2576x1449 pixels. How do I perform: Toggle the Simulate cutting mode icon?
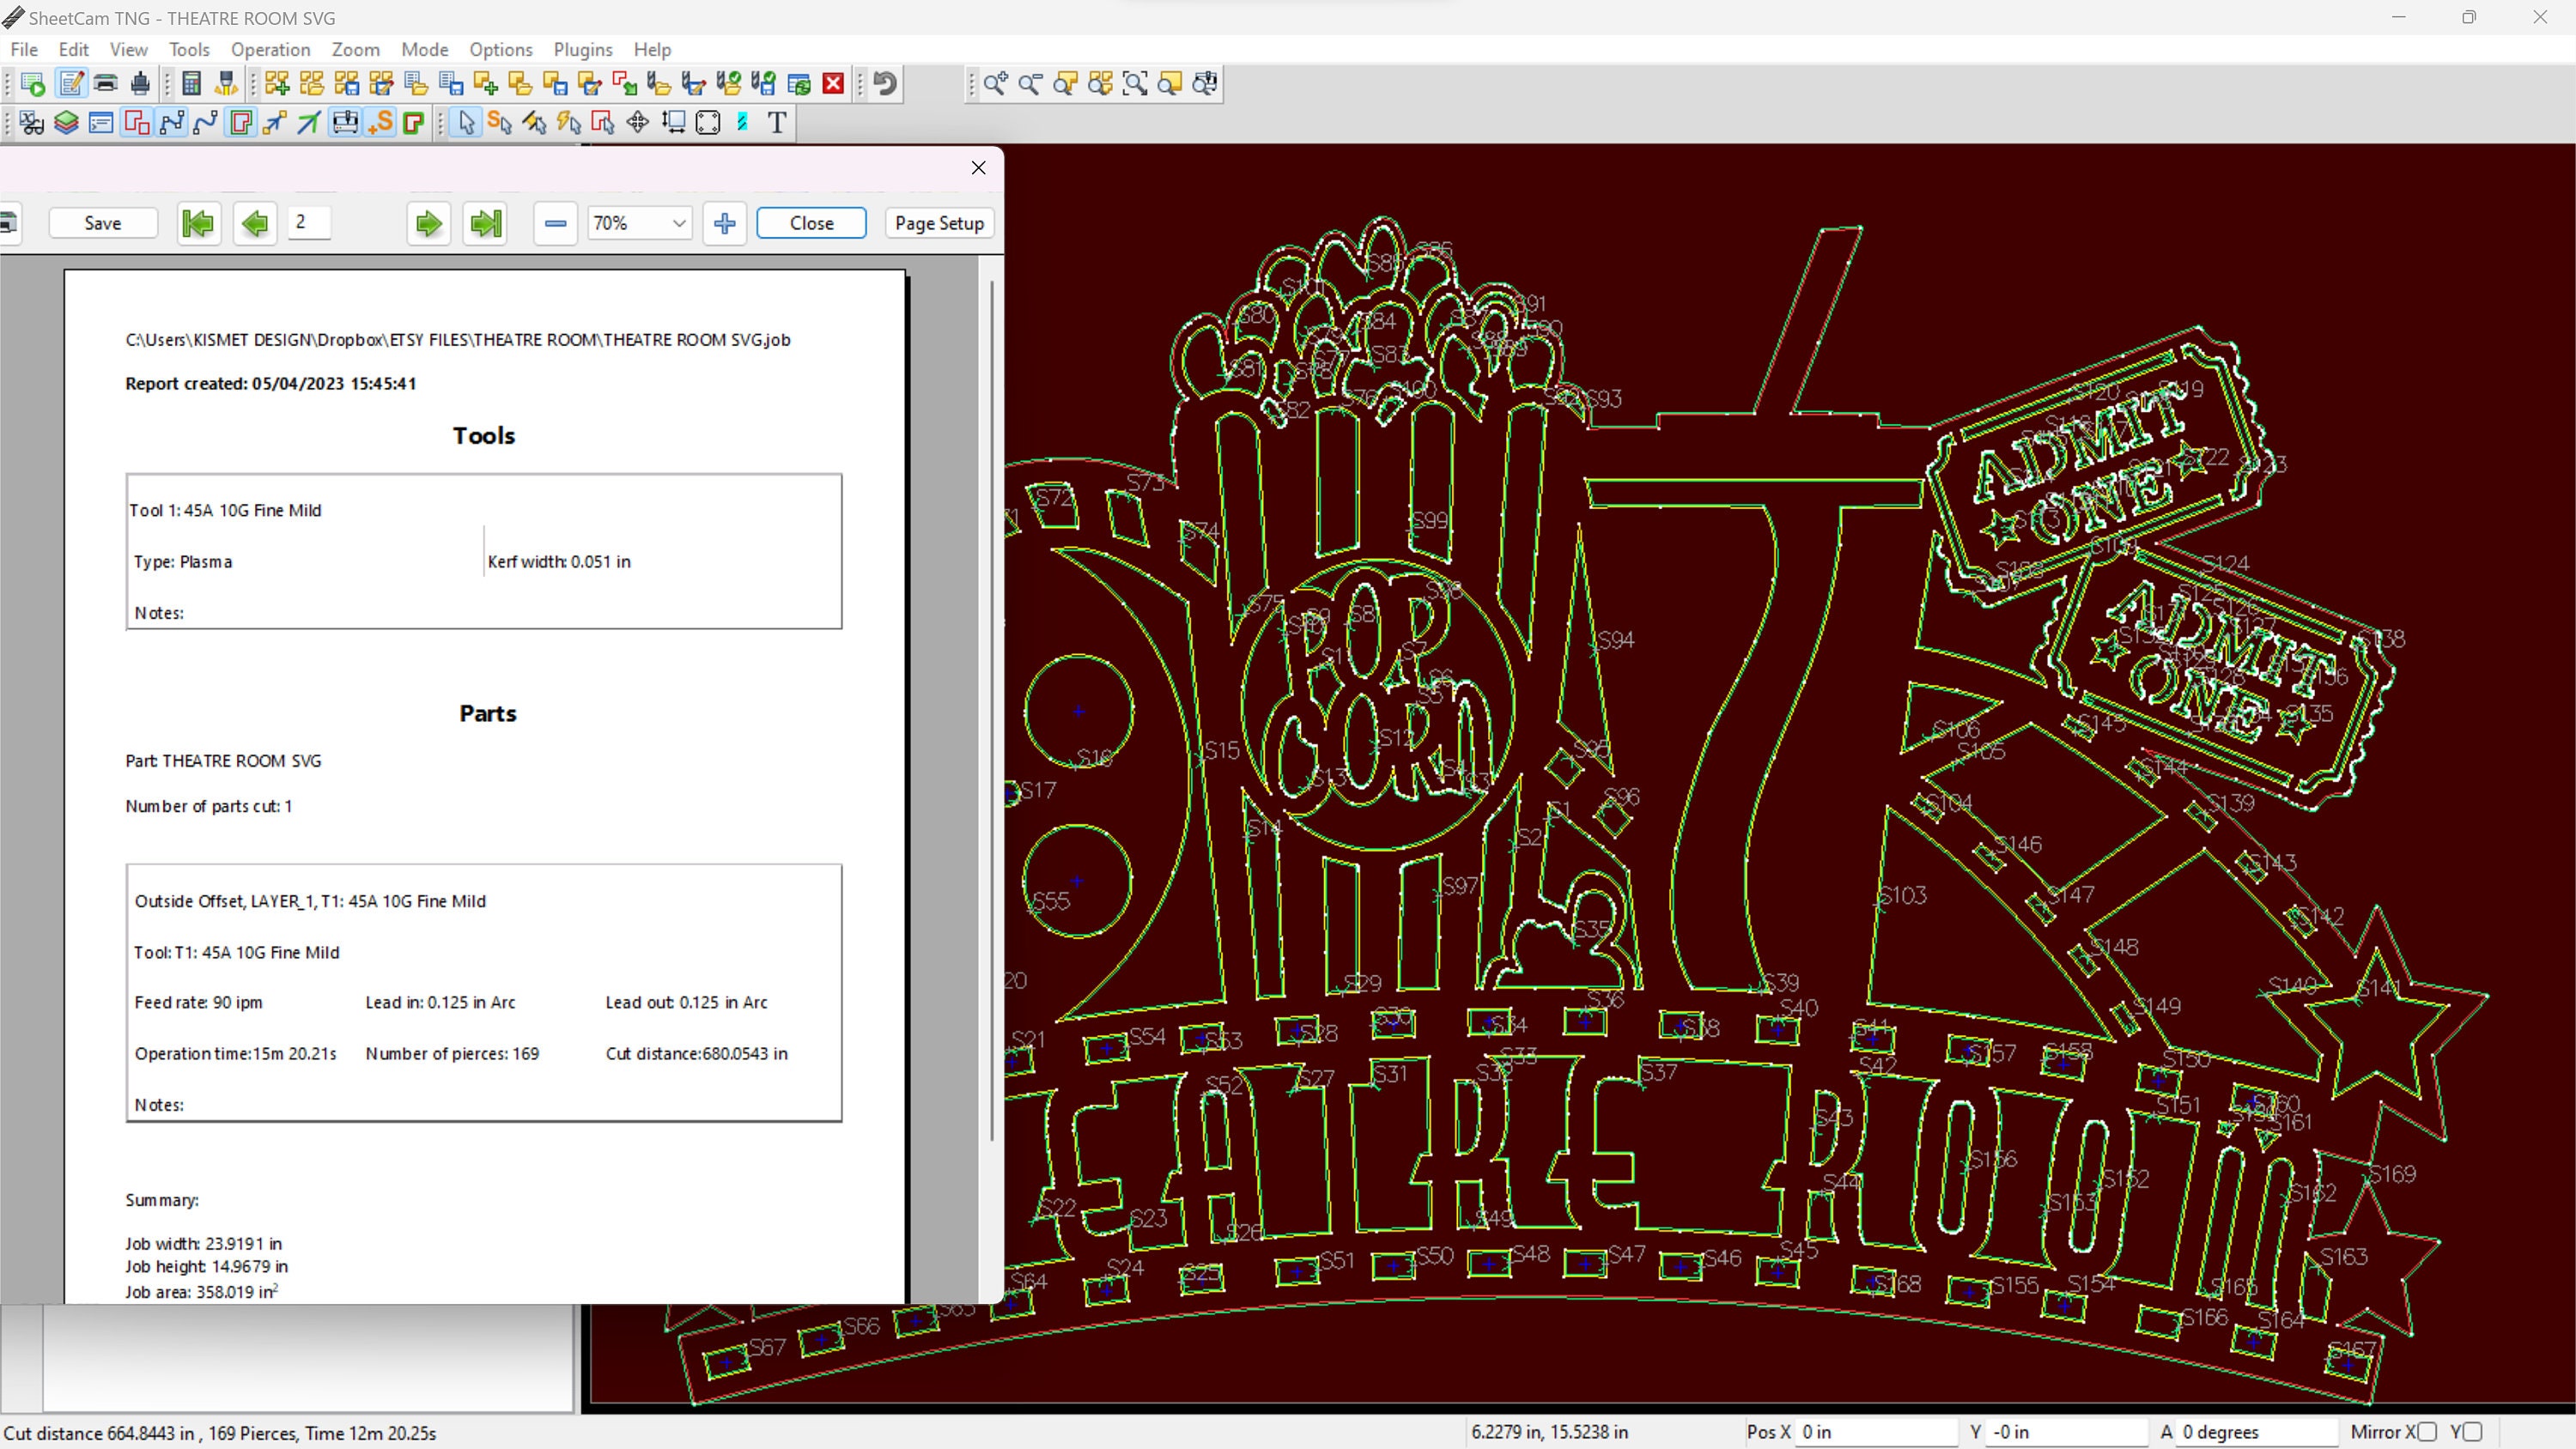(345, 122)
